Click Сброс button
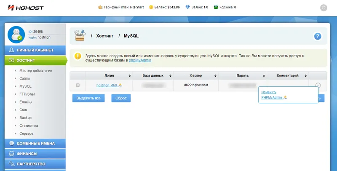 pos(121,98)
